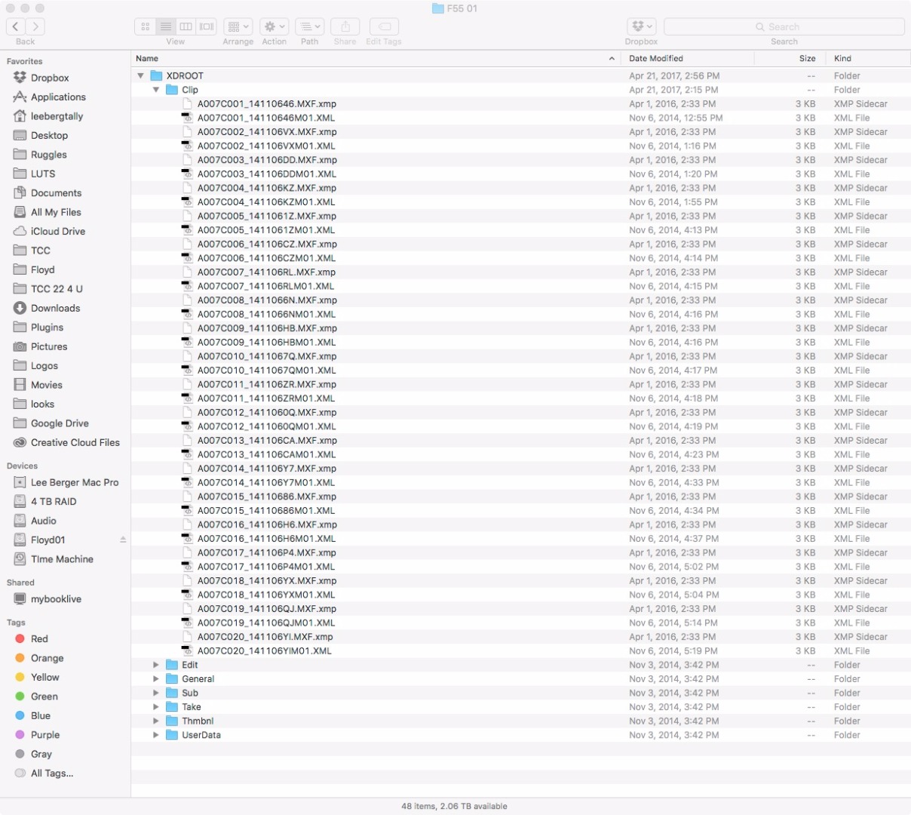
Task: Click the Forward navigation arrow
Action: [x=35, y=26]
